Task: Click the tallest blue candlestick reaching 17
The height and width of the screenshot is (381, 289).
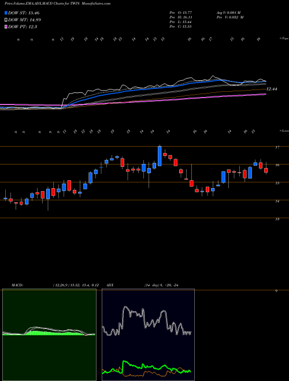Action: (160, 156)
